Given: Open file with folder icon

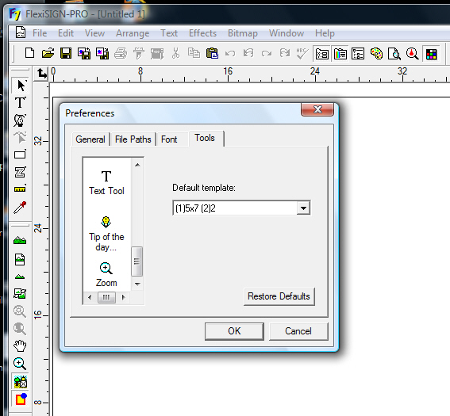Looking at the screenshot, I should [x=48, y=53].
